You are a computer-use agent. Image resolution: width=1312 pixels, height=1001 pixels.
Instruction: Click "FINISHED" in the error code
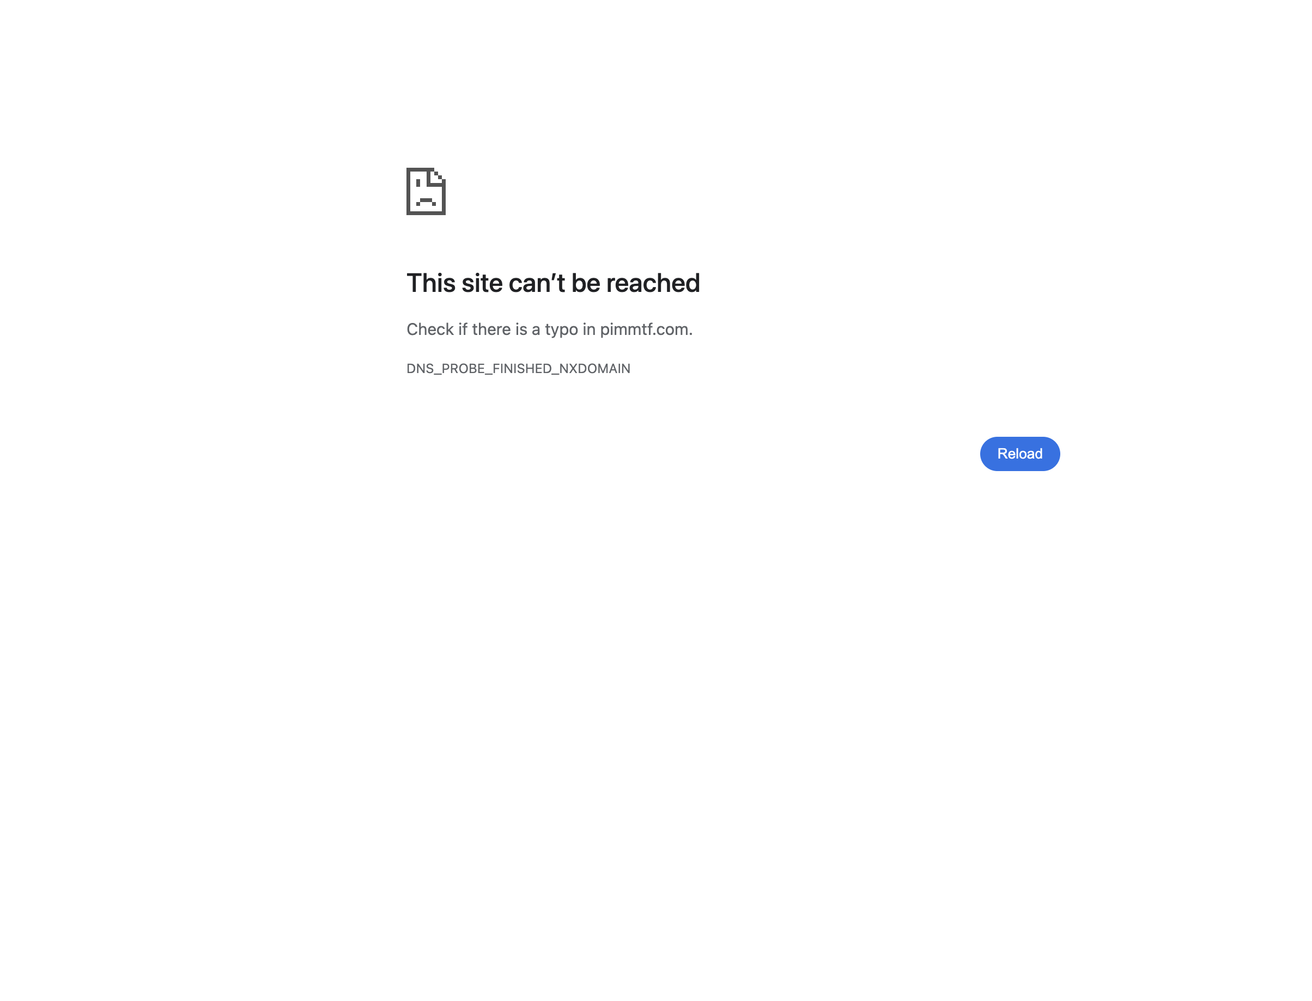(x=521, y=368)
